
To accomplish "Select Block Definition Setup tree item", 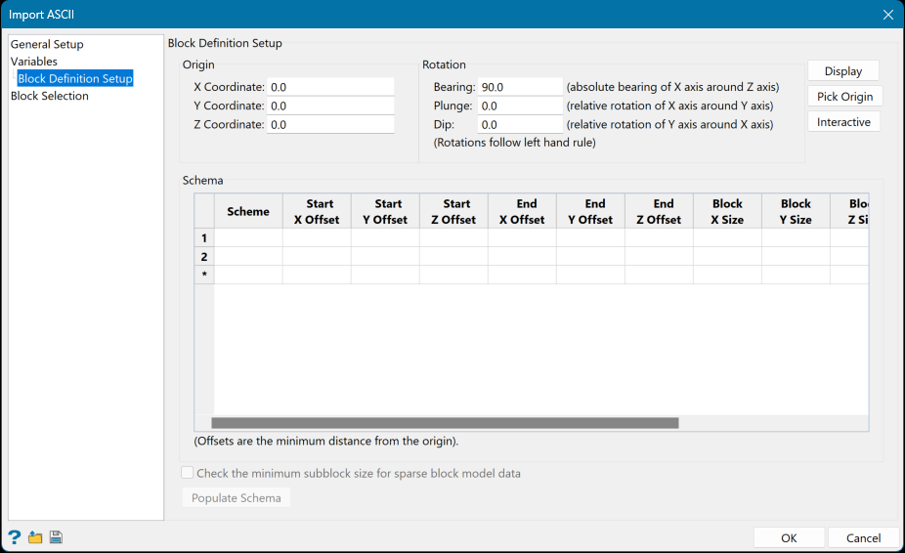I will [75, 79].
